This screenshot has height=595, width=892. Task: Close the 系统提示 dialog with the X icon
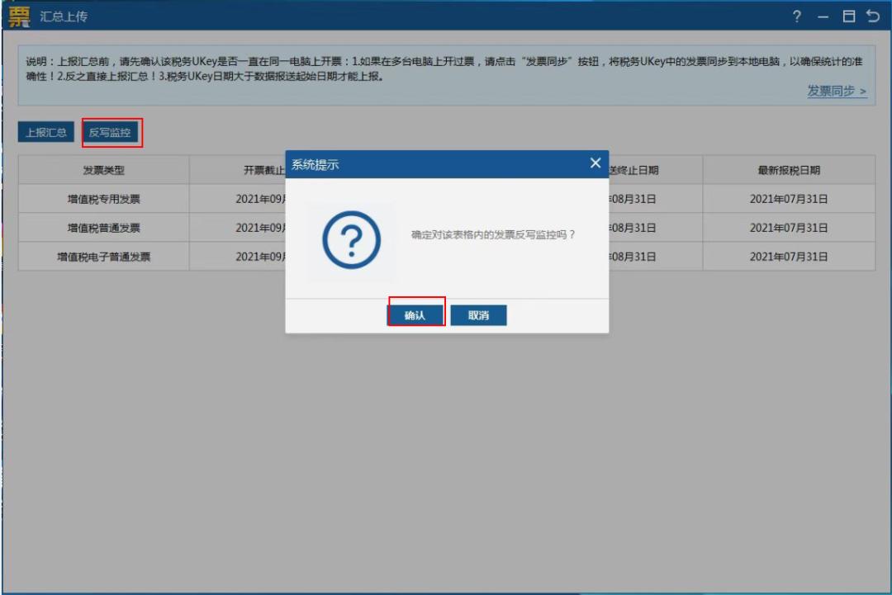click(x=595, y=163)
